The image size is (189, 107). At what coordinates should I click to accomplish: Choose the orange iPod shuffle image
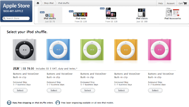click(126, 50)
